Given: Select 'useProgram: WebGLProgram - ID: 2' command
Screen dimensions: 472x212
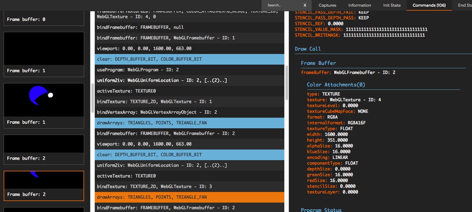Looking at the screenshot, I should click(190, 70).
